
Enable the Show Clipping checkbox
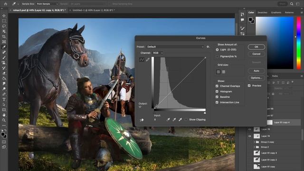click(x=186, y=120)
